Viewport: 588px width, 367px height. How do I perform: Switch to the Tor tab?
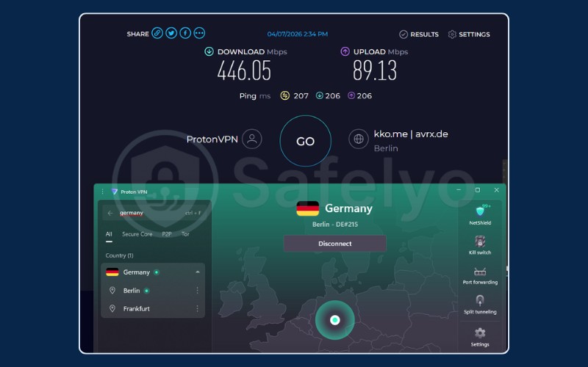[185, 234]
